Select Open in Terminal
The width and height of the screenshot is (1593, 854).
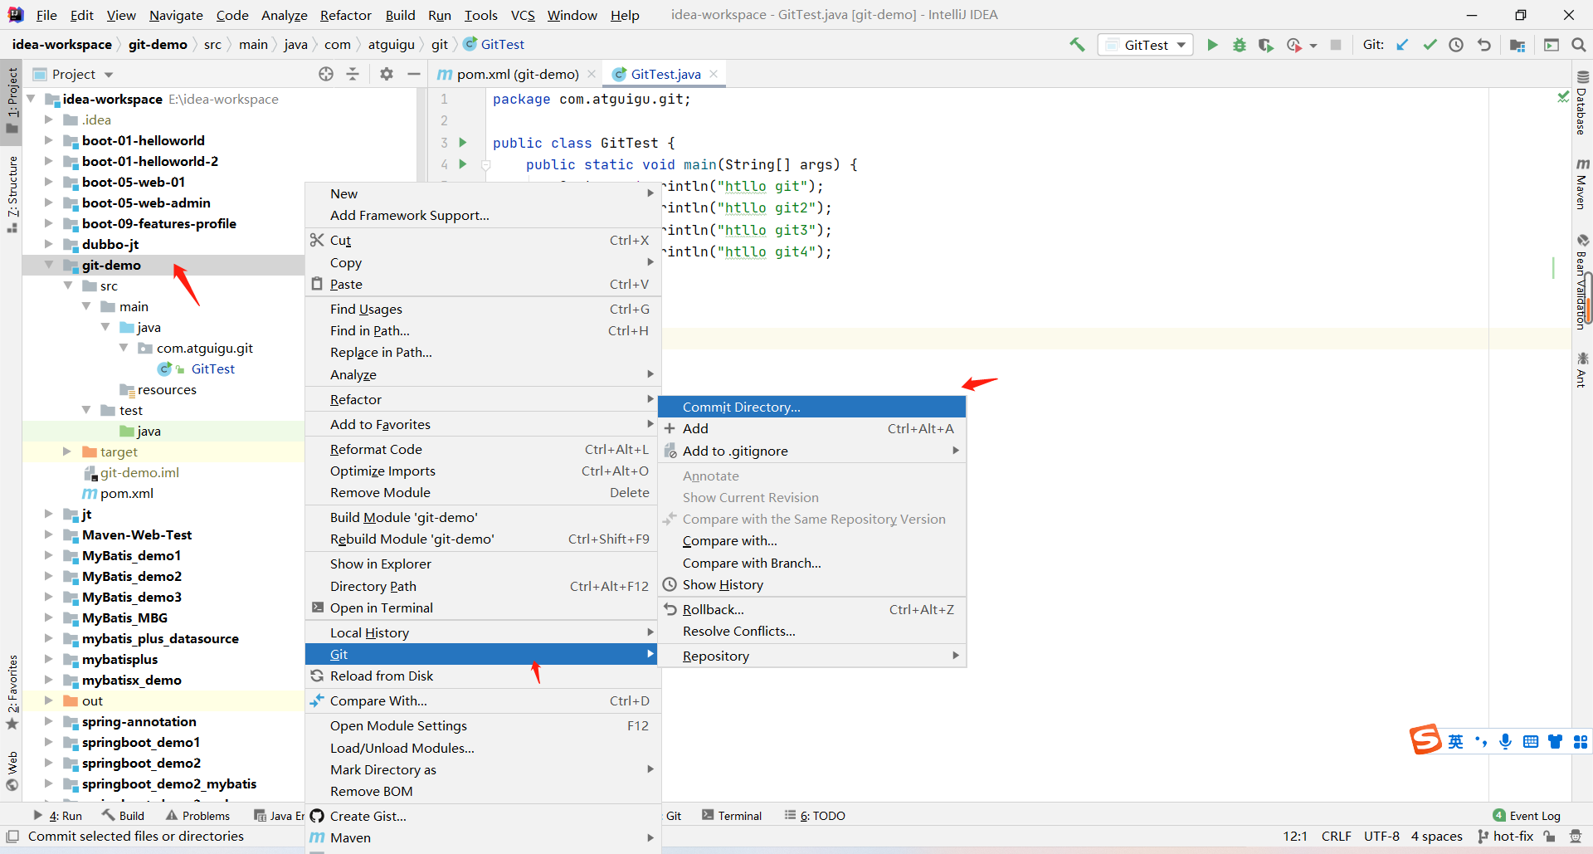pos(483,608)
